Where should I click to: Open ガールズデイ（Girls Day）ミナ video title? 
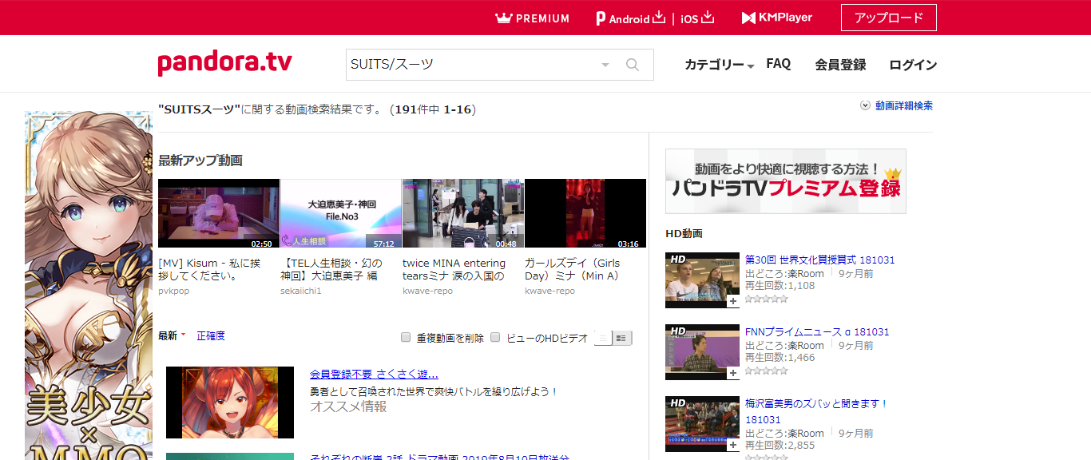(573, 270)
